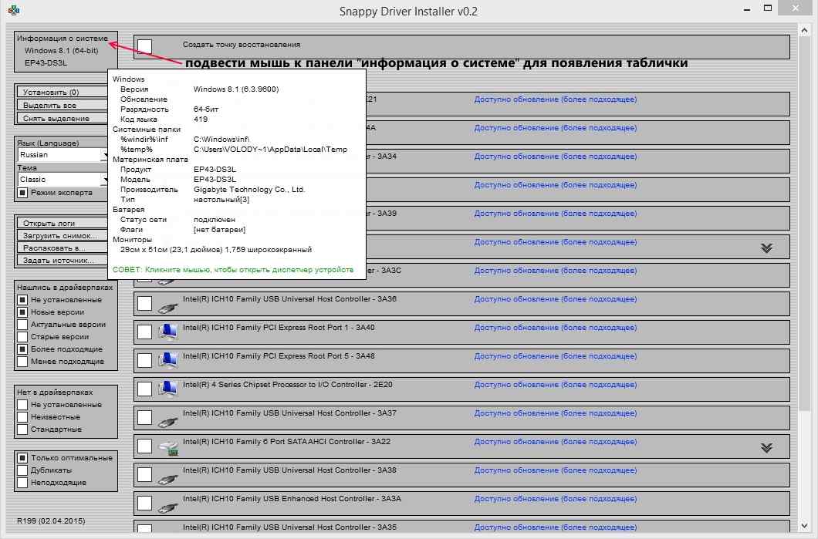Toggle the Режим эксперта checkbox
The image size is (818, 539).
[x=22, y=193]
